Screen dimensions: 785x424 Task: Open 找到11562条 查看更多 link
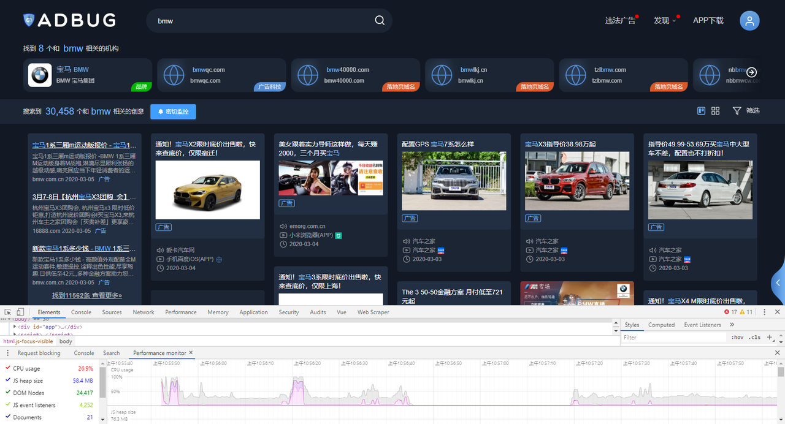pyautogui.click(x=86, y=295)
